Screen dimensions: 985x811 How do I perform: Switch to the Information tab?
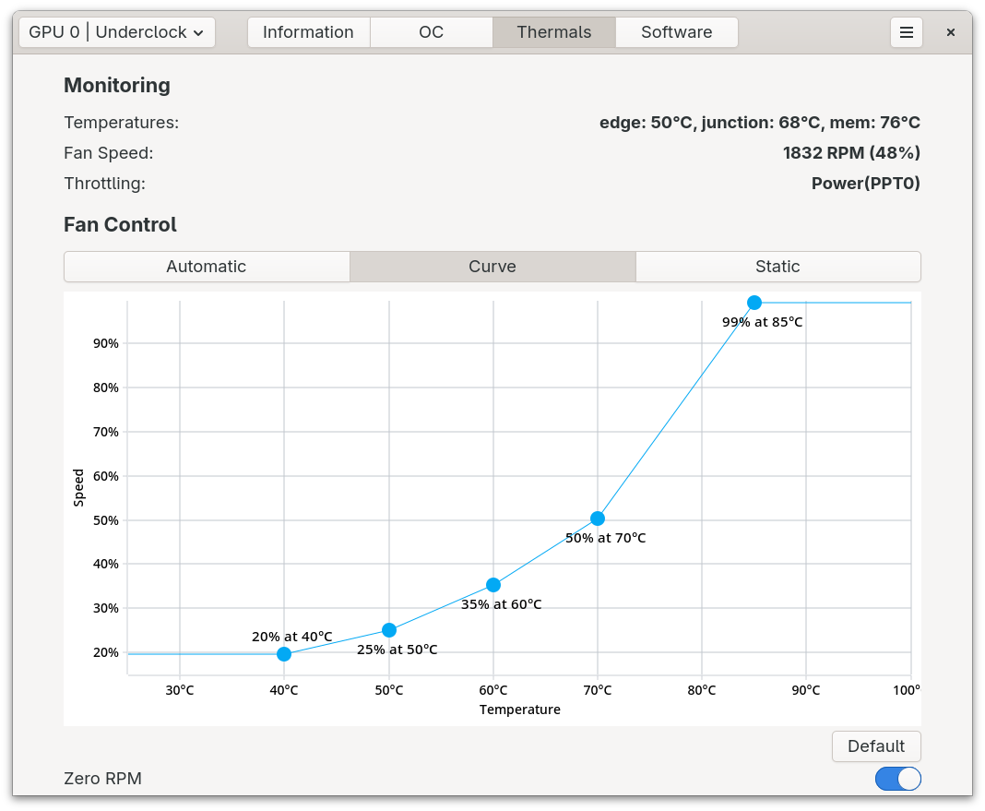[308, 32]
